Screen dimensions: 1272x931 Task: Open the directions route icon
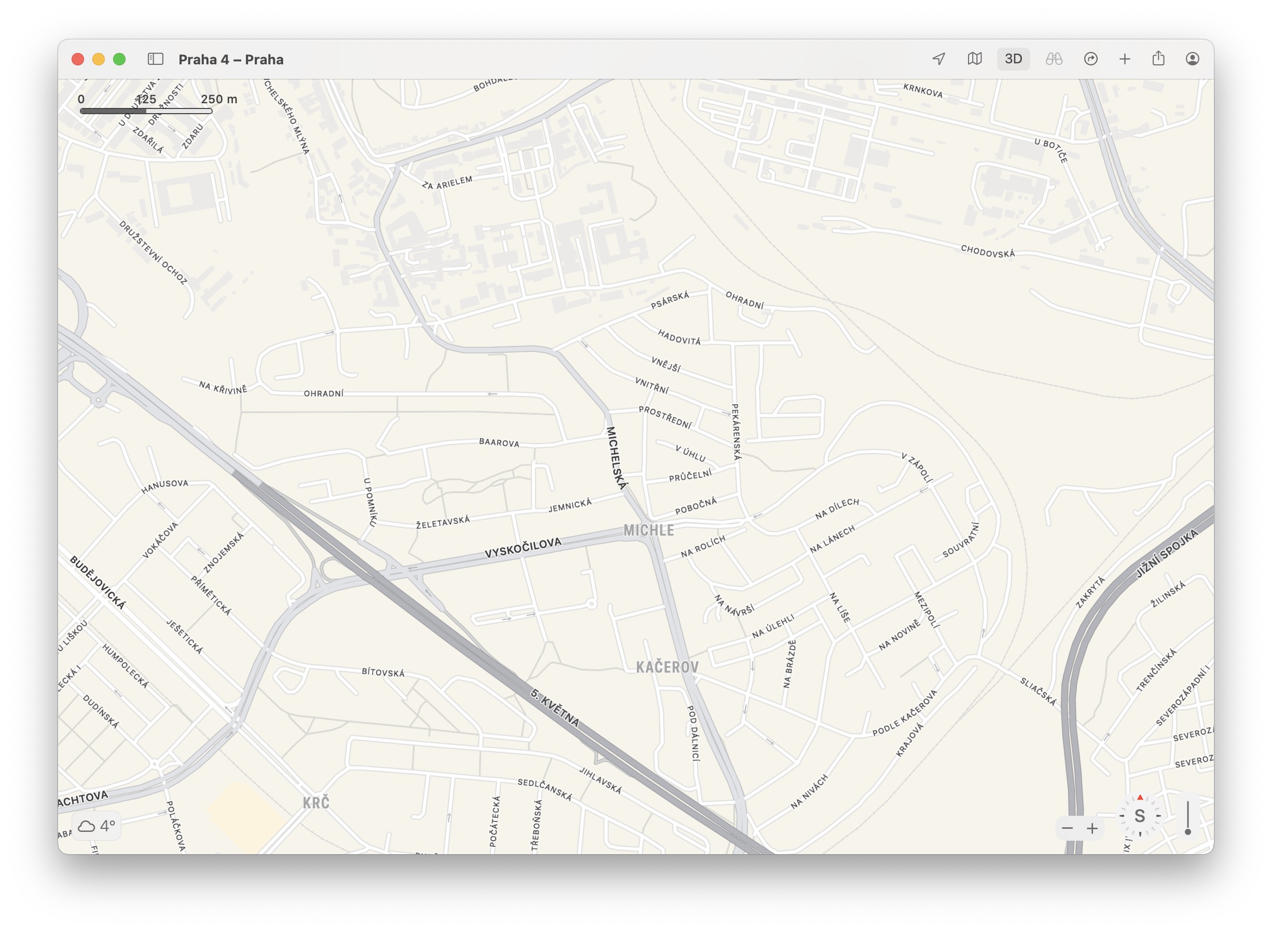click(1090, 59)
